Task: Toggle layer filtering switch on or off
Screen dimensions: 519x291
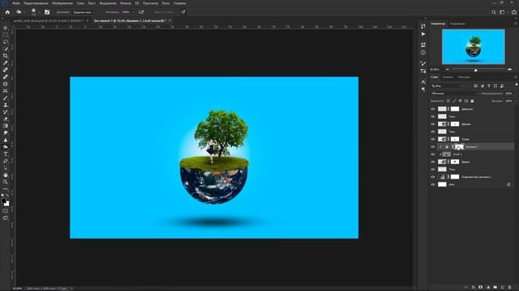Action: pos(517,86)
